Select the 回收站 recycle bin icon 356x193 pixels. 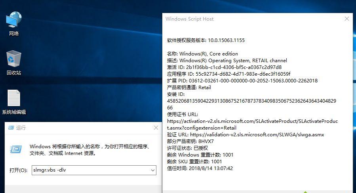(x=14, y=63)
